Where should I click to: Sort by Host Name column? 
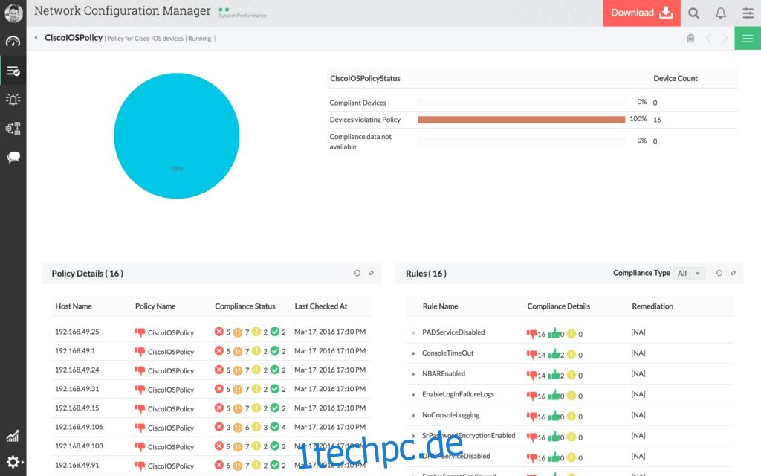(74, 306)
